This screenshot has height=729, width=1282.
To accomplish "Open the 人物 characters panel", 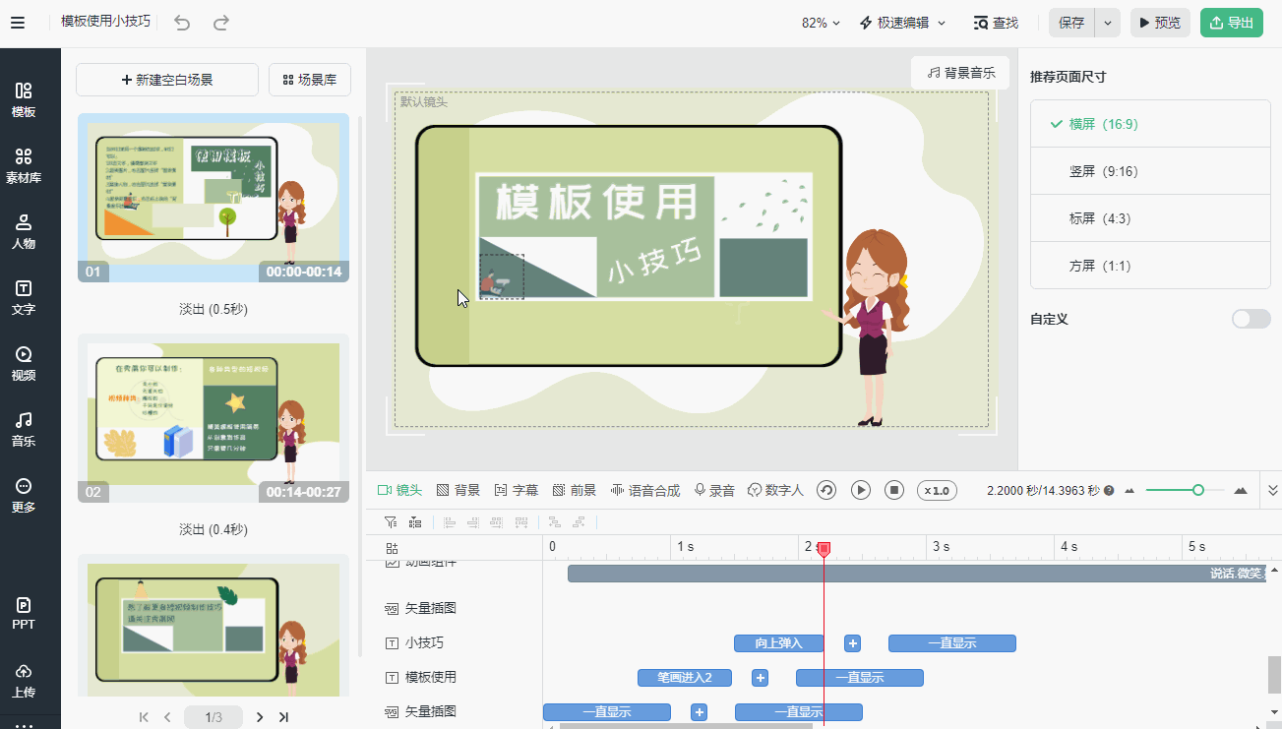I will click(x=24, y=231).
